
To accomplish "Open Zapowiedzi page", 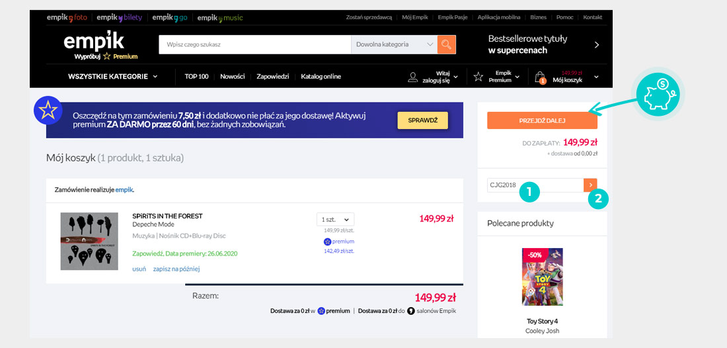I will (272, 77).
